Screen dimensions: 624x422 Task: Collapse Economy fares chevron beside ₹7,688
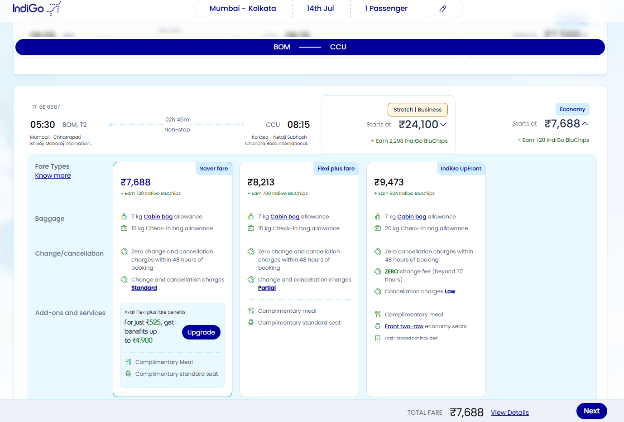pos(585,124)
